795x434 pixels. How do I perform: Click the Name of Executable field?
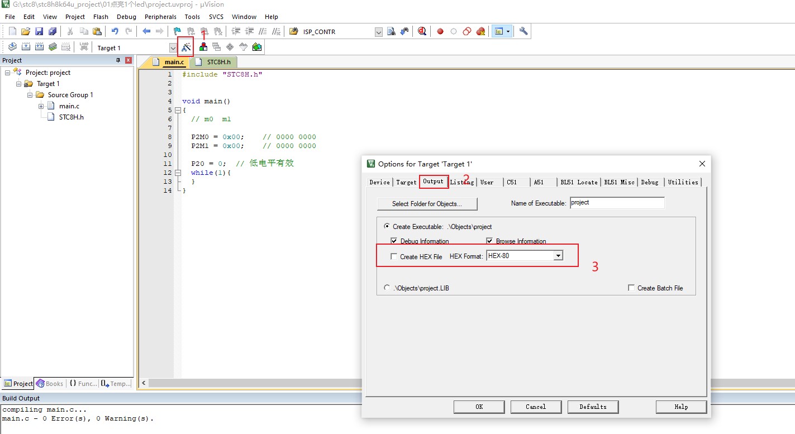click(617, 203)
